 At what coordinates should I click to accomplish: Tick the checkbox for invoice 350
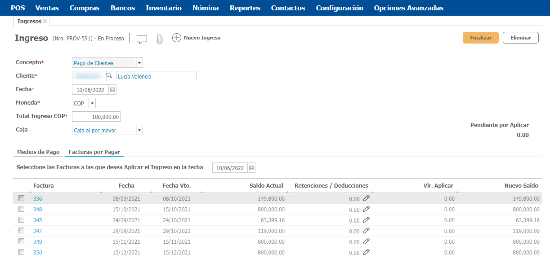21,252
